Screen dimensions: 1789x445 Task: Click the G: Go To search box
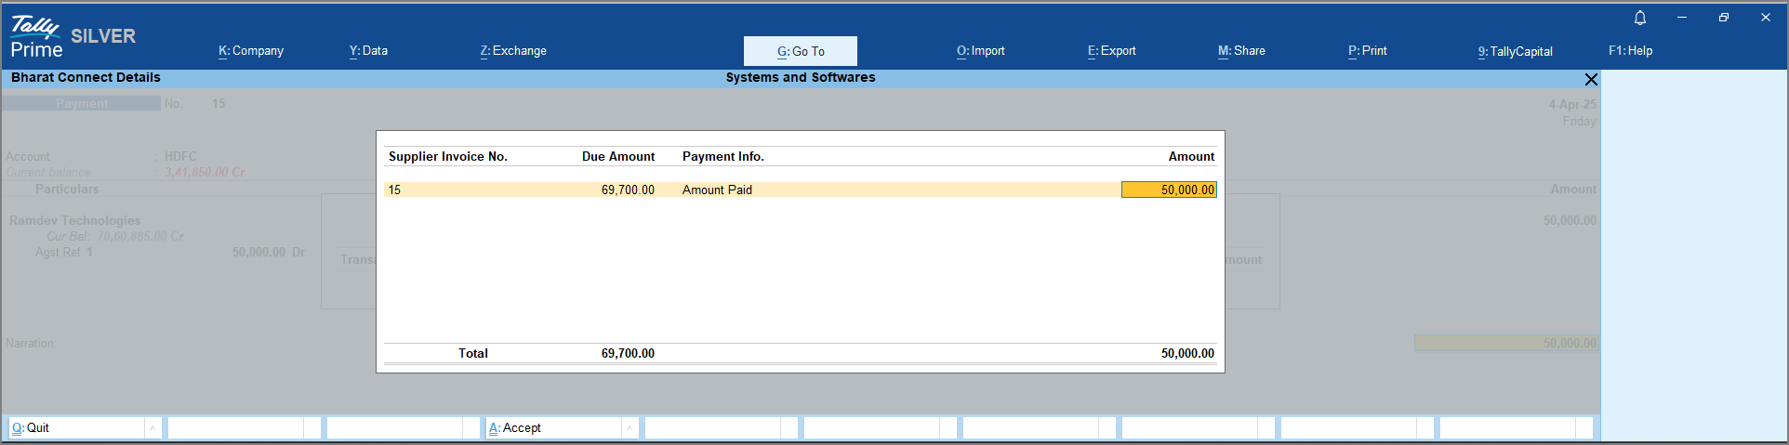click(x=800, y=51)
